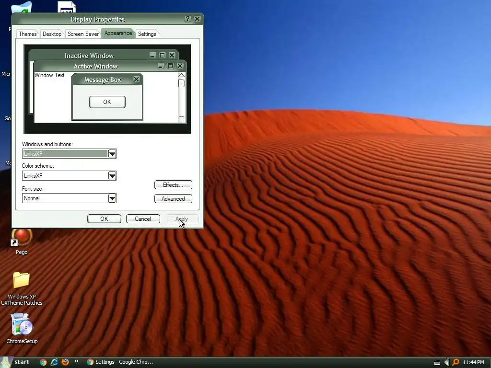Click the Apply button

(x=182, y=218)
